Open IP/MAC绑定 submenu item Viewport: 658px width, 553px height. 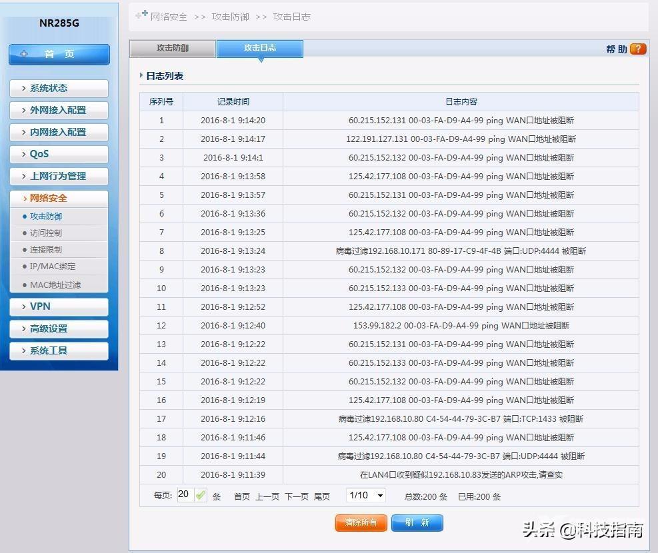(x=53, y=267)
